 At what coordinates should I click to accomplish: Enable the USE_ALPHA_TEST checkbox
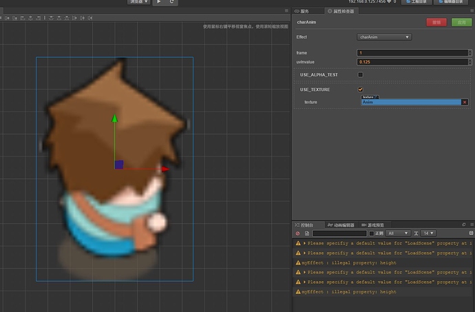point(360,74)
